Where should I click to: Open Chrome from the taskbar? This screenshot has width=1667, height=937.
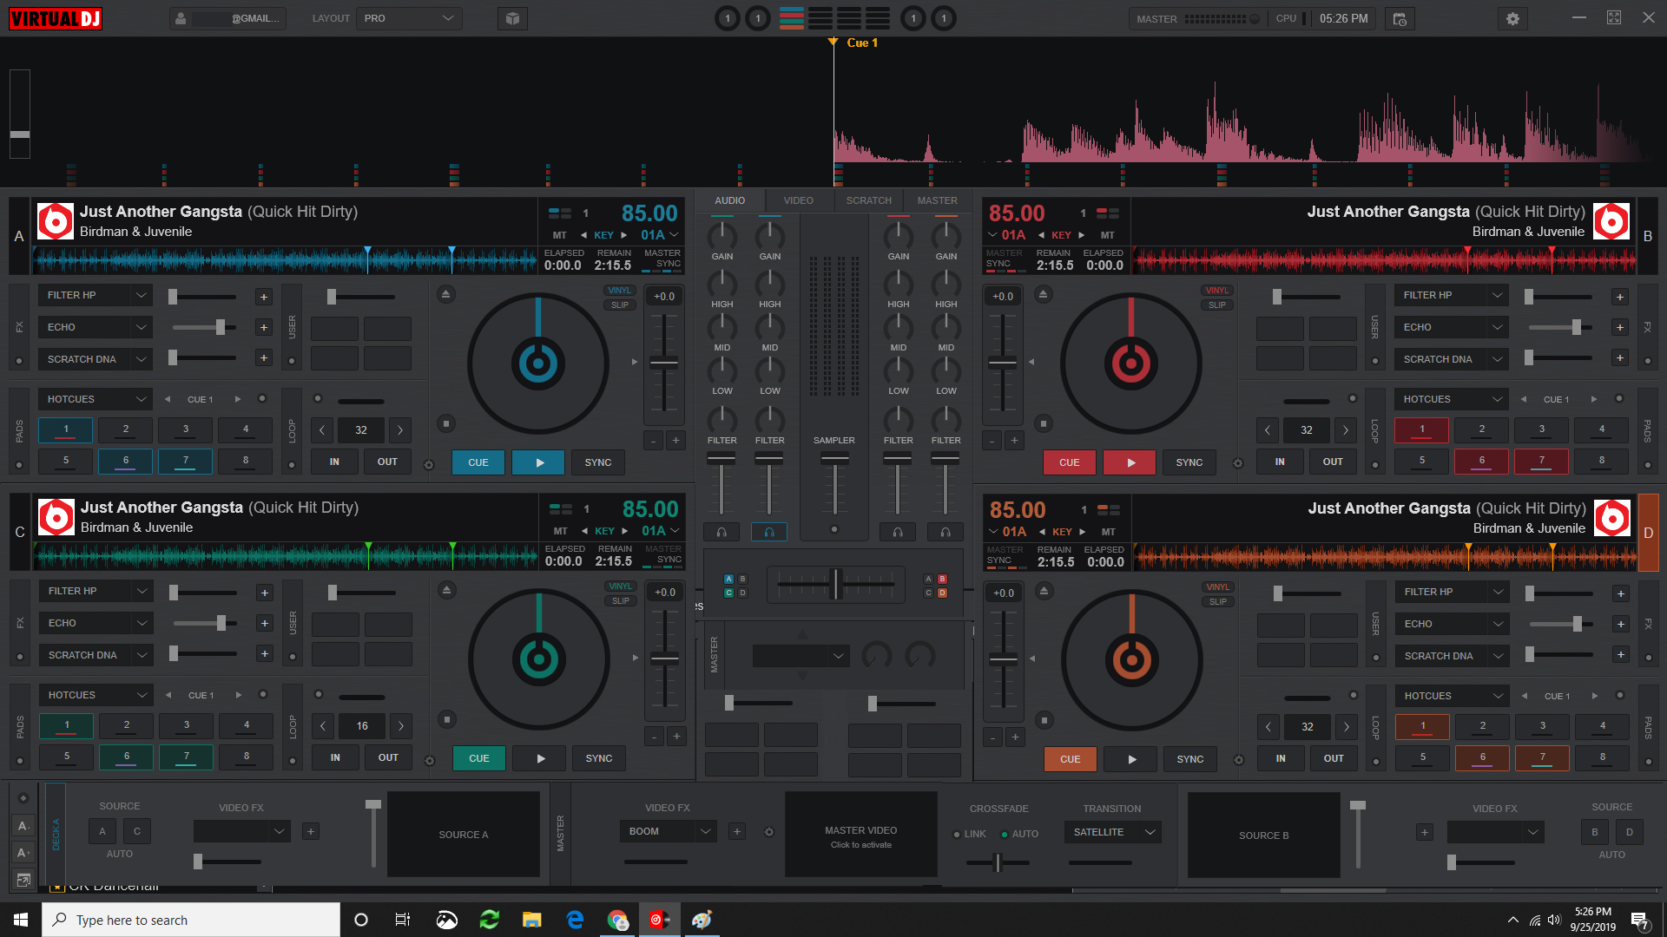pyautogui.click(x=617, y=920)
